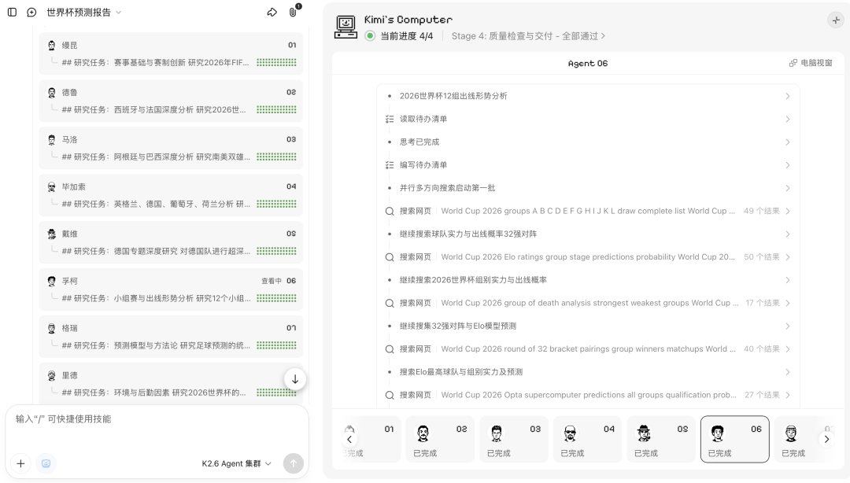Click the green progress status indicator
The height and width of the screenshot is (483, 850).
pyautogui.click(x=370, y=35)
